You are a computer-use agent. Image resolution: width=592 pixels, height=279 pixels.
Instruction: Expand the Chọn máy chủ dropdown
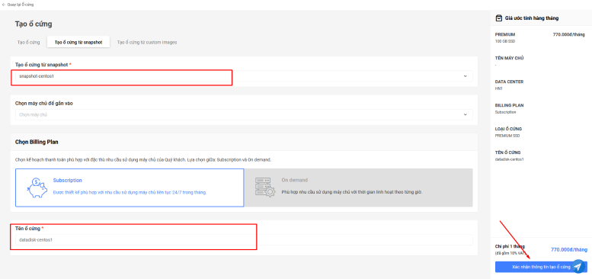tap(244, 115)
